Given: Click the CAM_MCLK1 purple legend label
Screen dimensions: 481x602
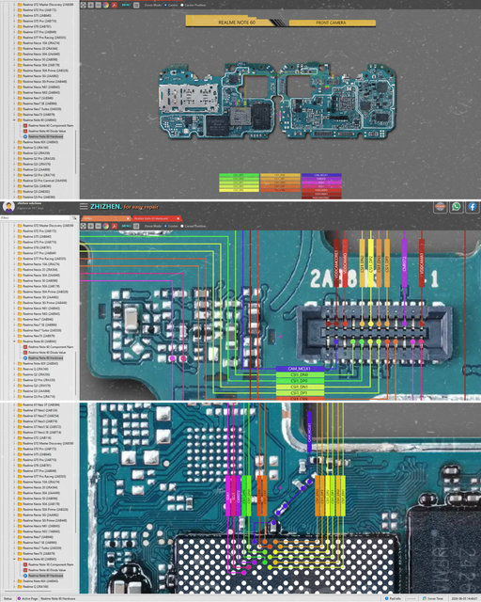Looking at the screenshot, I should click(300, 369).
